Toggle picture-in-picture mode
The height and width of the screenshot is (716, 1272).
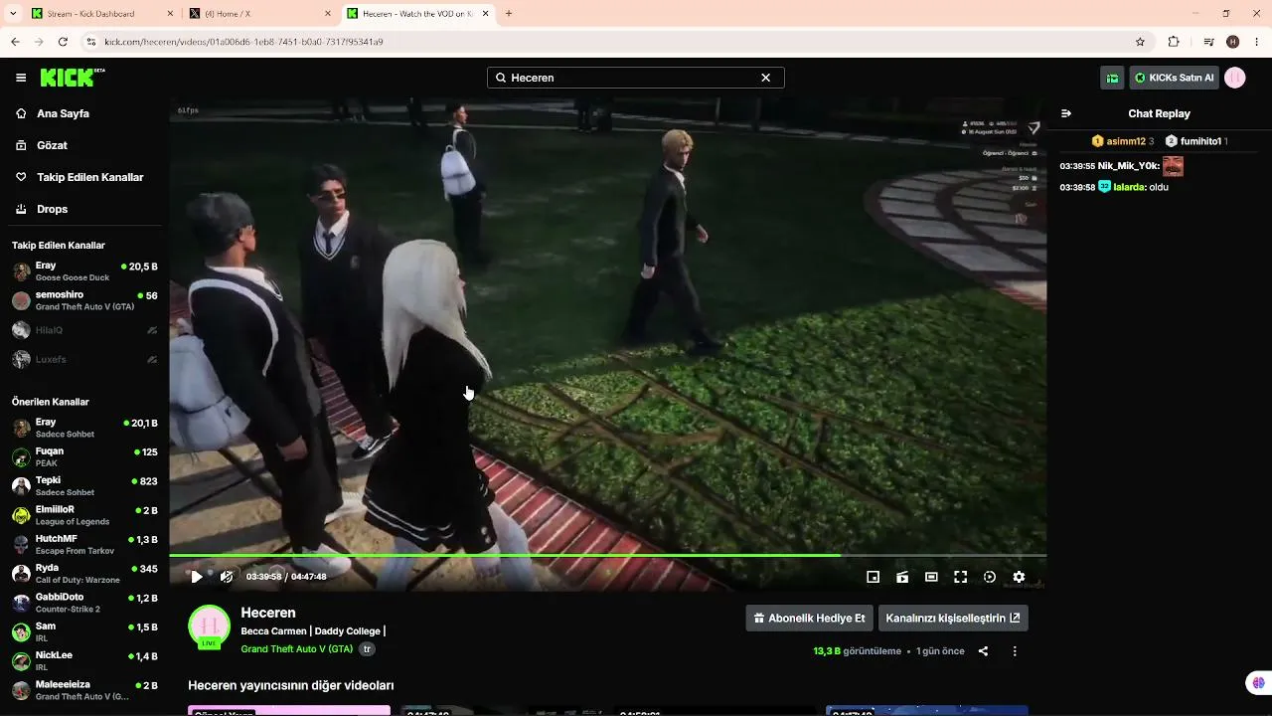[874, 577]
